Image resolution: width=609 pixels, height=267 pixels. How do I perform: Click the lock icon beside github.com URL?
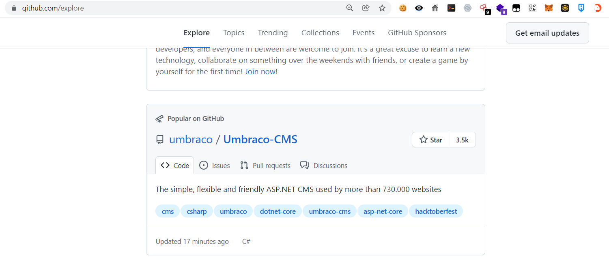(14, 8)
